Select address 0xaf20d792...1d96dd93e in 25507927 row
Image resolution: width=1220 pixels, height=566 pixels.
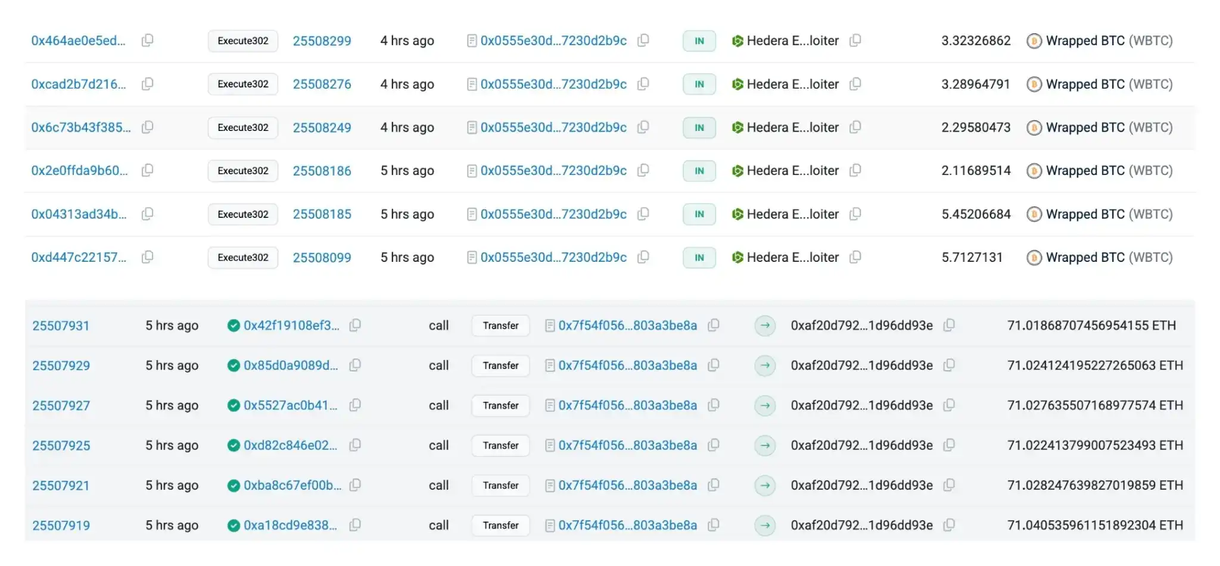[861, 405]
